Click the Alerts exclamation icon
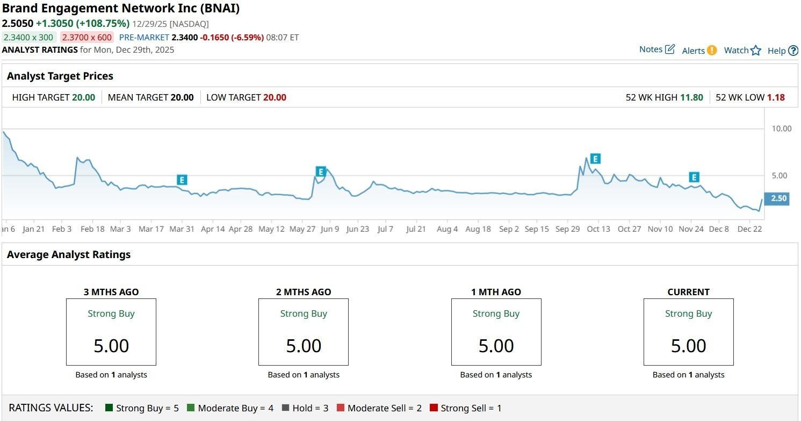This screenshot has width=801, height=421. [712, 51]
